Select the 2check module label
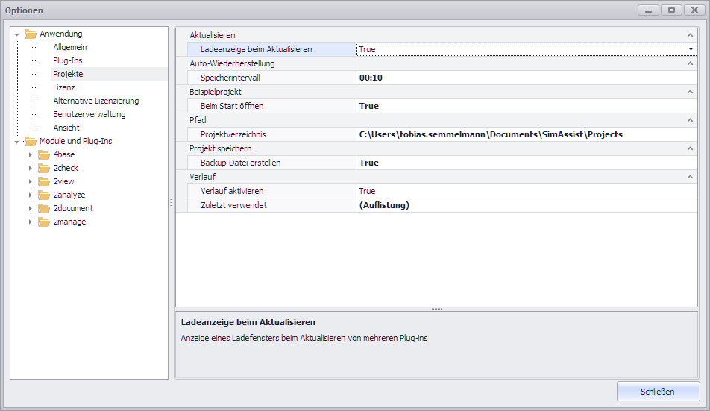Image resolution: width=710 pixels, height=411 pixels. click(66, 168)
